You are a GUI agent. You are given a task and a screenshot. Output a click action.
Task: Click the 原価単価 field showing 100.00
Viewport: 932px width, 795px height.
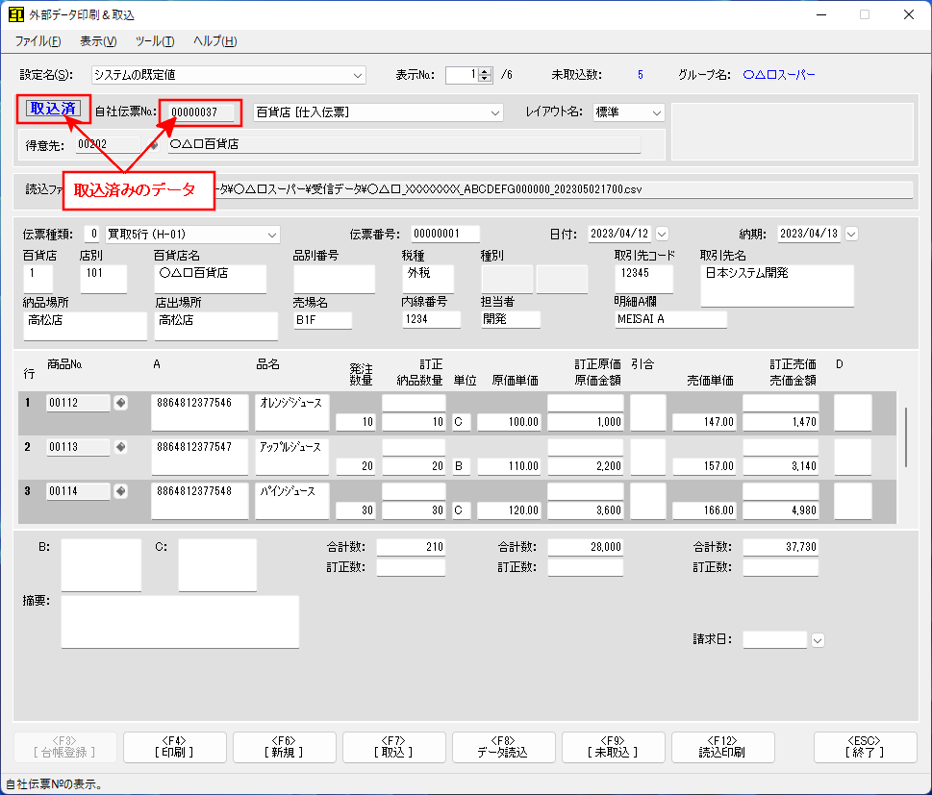click(509, 422)
